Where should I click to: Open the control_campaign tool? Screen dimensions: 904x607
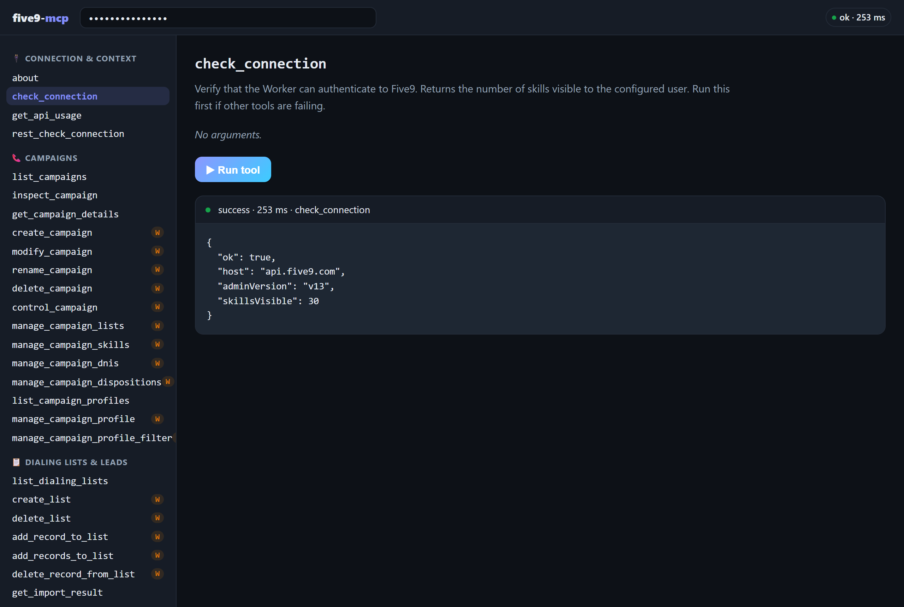tap(88, 307)
